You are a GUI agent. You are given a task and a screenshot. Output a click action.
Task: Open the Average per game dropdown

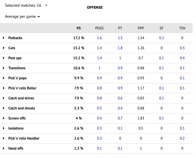coord(22,16)
